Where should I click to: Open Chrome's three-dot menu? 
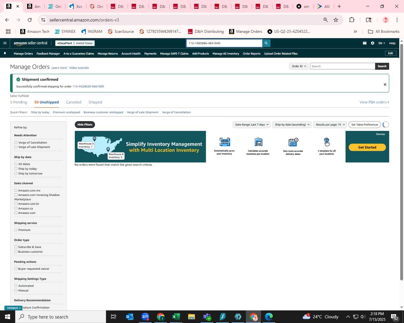tap(397, 20)
